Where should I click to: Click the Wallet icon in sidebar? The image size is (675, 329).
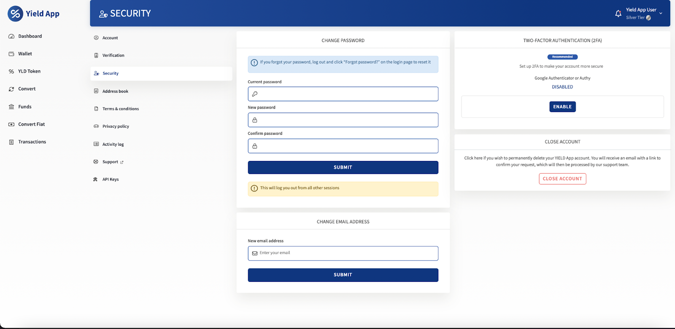(11, 54)
